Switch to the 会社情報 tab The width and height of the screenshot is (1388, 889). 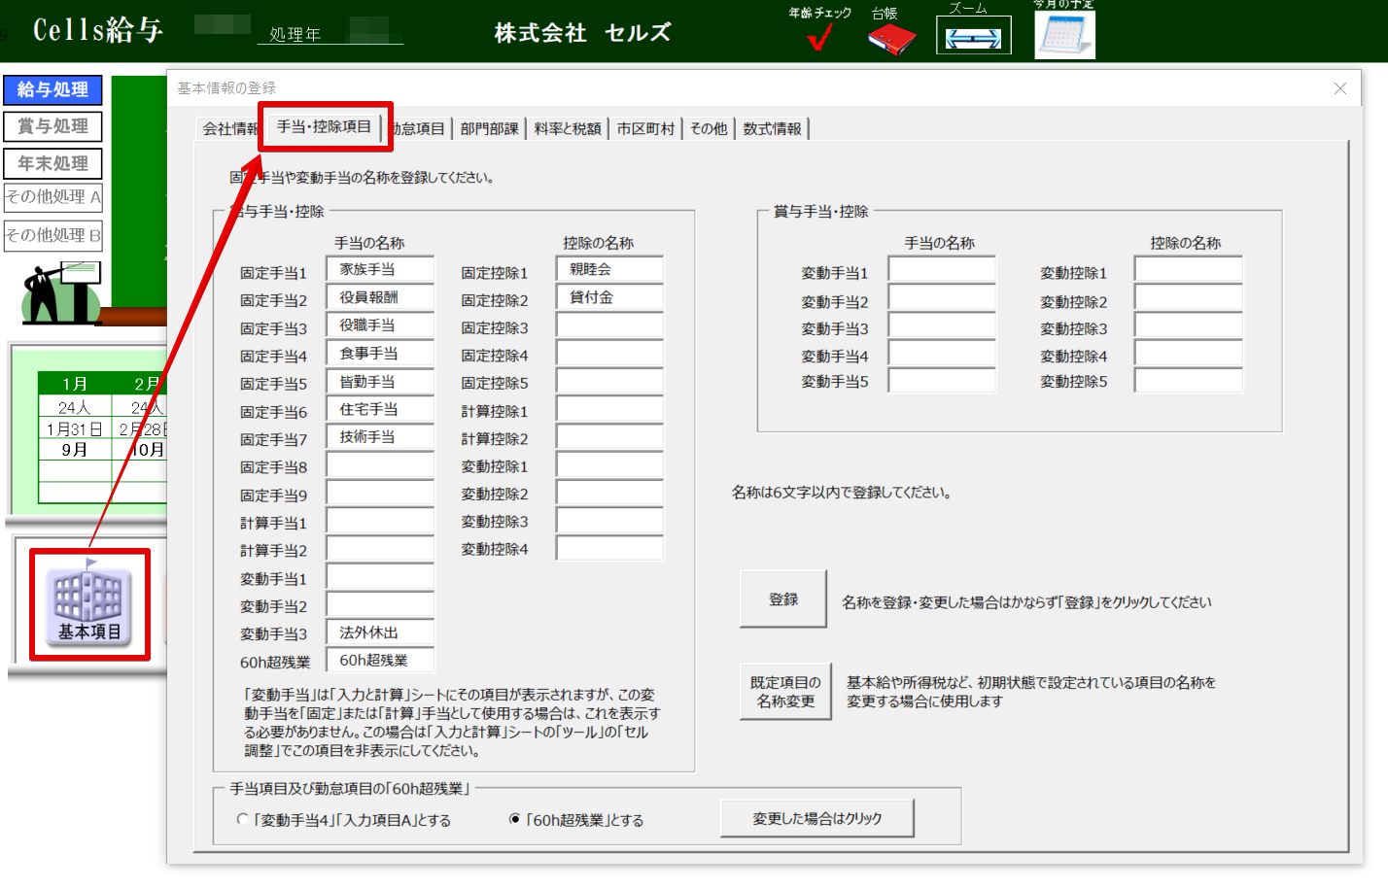229,129
